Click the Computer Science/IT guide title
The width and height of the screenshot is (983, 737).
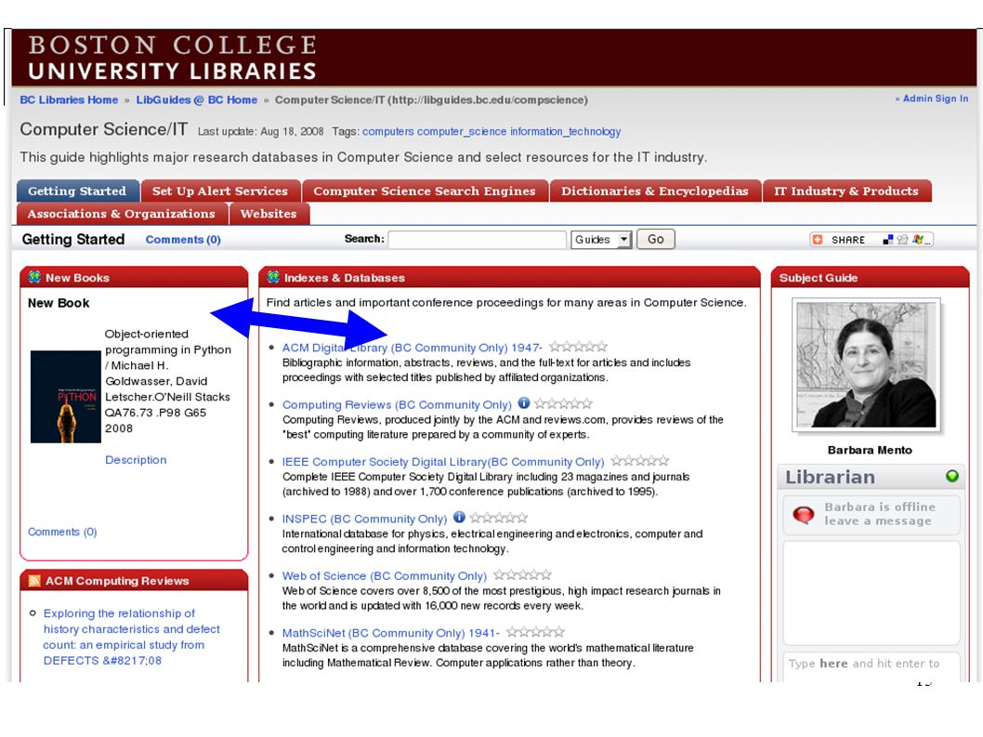(103, 129)
